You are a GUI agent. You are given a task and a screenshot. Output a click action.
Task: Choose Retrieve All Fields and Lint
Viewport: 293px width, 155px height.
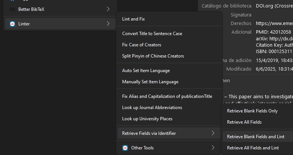tap(253, 148)
